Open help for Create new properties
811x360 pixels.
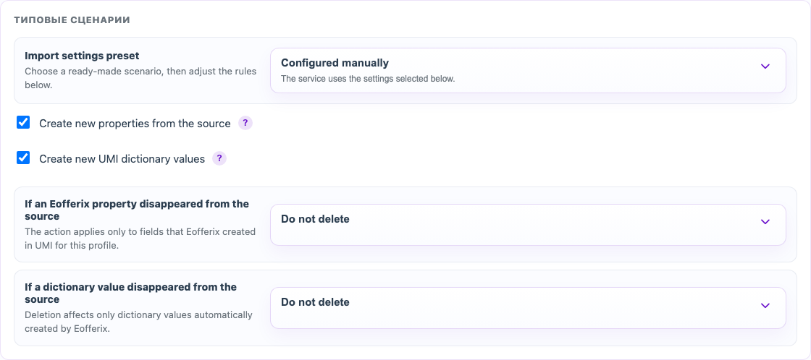(x=245, y=124)
